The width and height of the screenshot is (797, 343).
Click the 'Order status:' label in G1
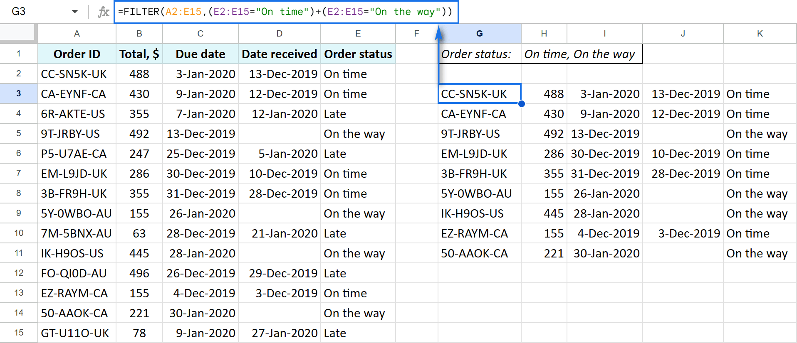476,54
